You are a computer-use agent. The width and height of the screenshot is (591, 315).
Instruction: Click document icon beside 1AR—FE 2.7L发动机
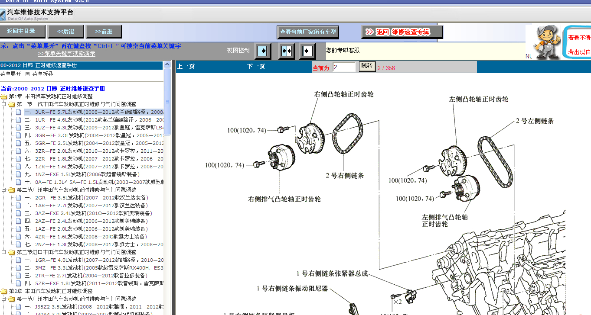19,206
